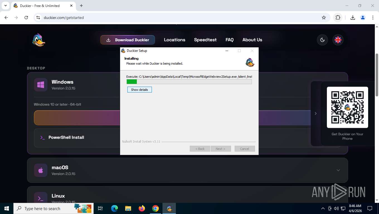
Task: Open Chrome extensions puzzle icon
Action: [338, 18]
